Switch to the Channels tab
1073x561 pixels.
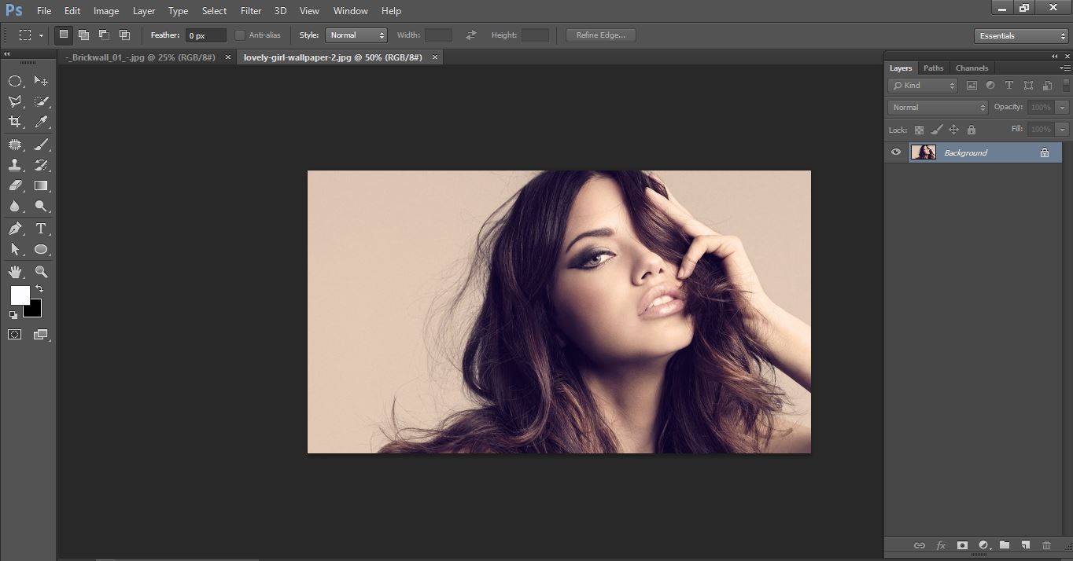click(972, 68)
